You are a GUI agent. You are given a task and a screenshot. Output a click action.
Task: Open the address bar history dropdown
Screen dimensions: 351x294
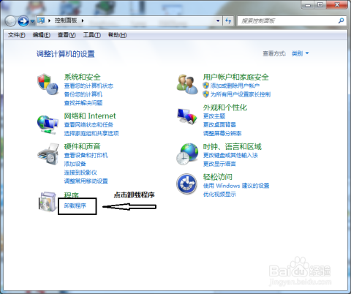[218, 20]
